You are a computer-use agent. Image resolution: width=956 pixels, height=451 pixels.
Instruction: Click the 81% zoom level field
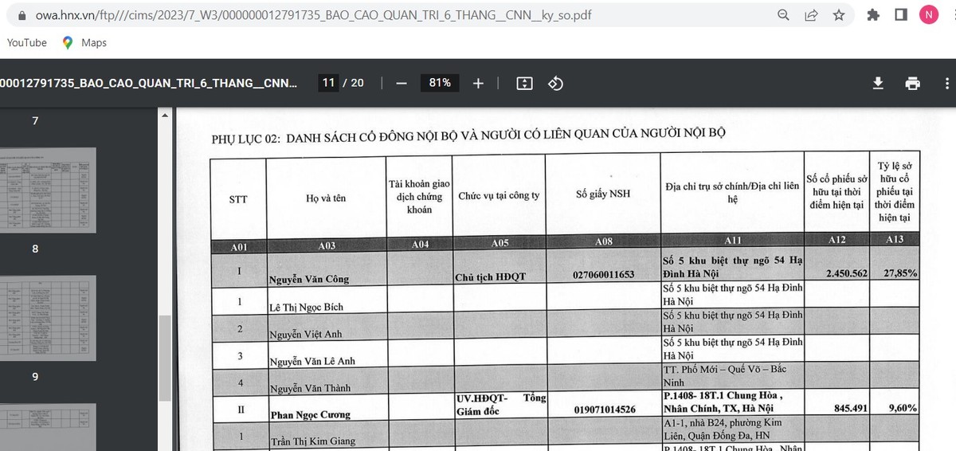pyautogui.click(x=440, y=83)
